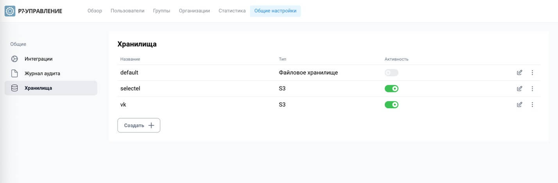Click the Р7-УПРАВЛЕНИЕ title text
This screenshot has height=183, width=558.
(x=40, y=11)
